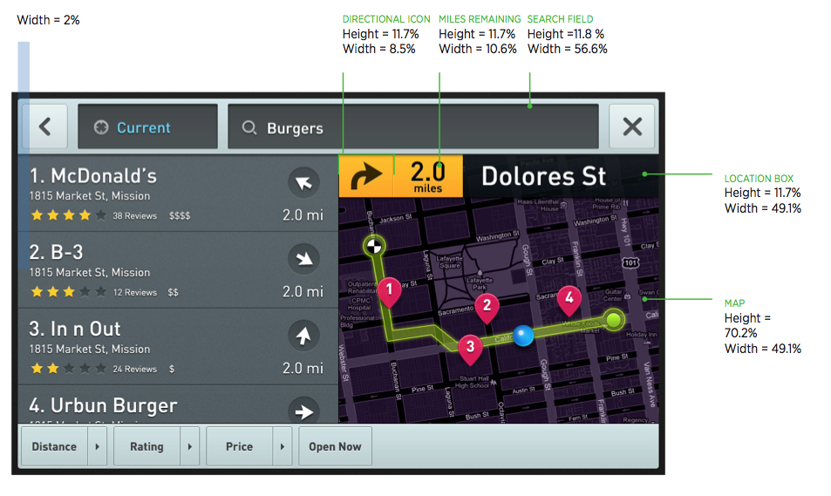Click the 24 Reviews text
This screenshot has width=831, height=496.
tap(134, 369)
